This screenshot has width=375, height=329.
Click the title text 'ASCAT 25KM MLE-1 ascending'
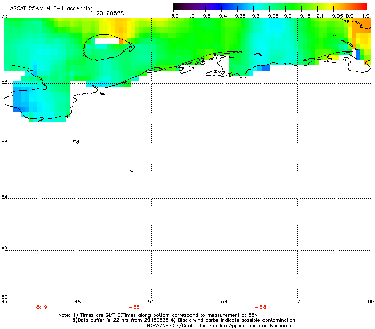click(52, 9)
